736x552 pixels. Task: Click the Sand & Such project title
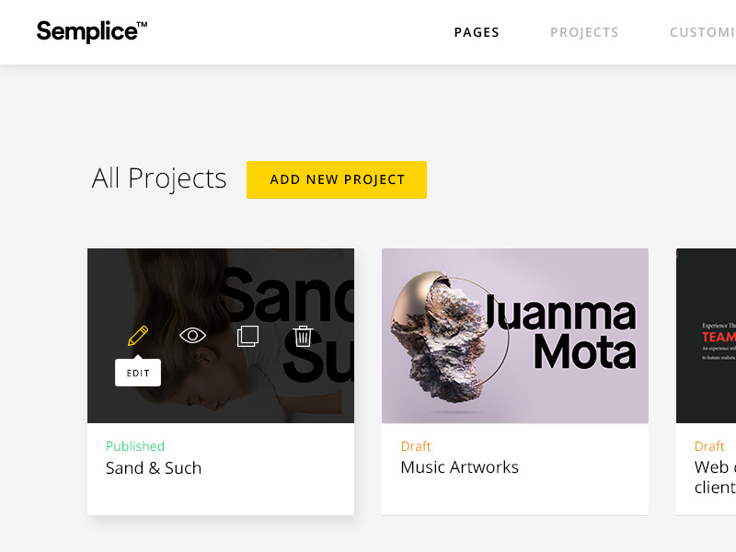(154, 468)
